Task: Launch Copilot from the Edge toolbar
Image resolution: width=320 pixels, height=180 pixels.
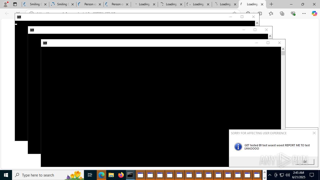Action: (314, 13)
